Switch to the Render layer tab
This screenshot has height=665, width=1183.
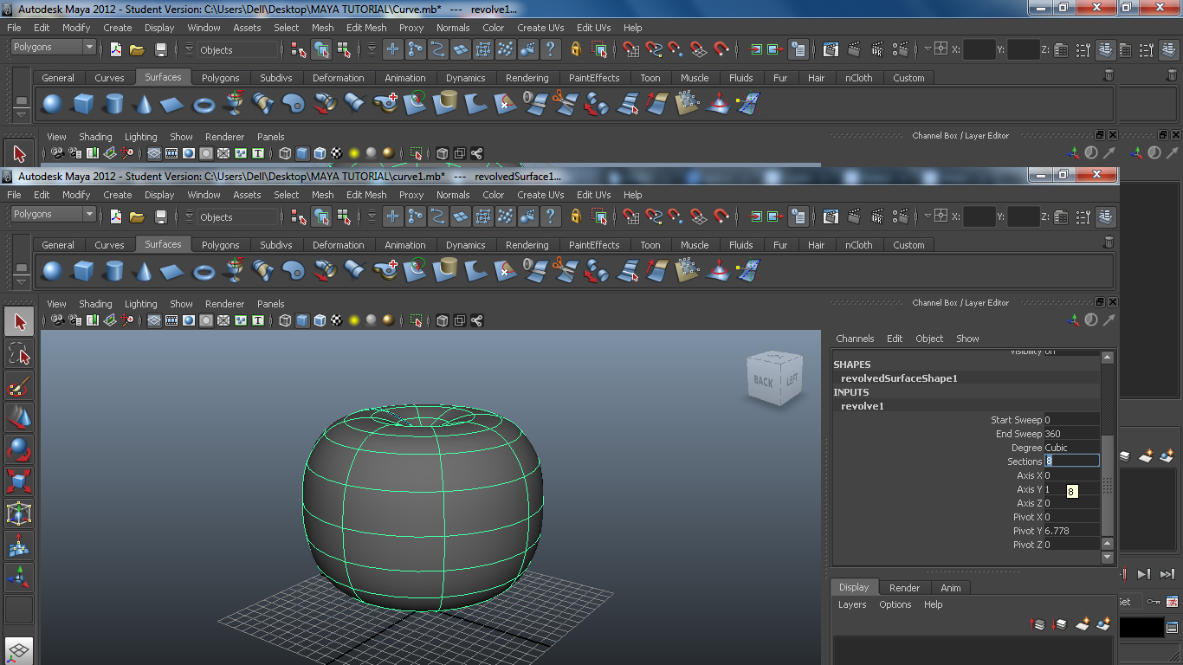(x=904, y=588)
